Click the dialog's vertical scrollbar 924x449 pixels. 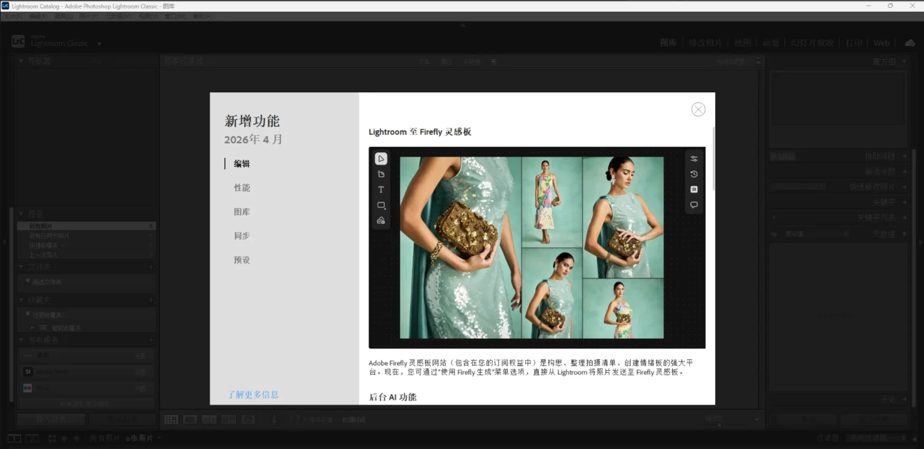713,159
